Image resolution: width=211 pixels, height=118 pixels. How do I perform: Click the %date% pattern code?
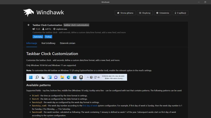tap(35, 99)
